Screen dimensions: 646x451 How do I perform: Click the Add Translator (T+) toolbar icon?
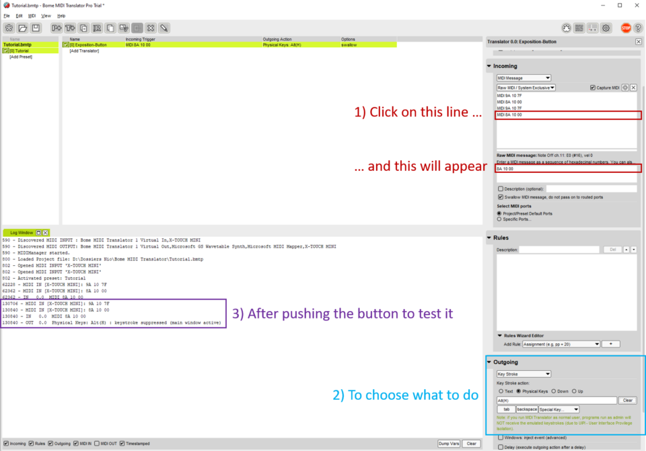point(70,28)
